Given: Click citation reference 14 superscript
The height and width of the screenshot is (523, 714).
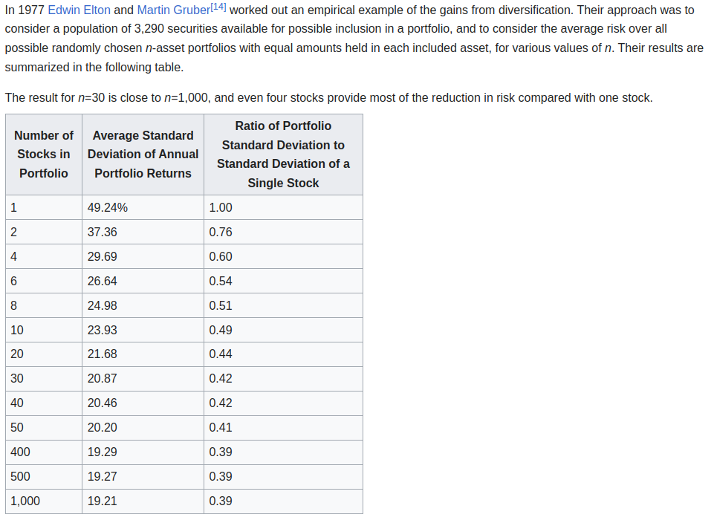Looking at the screenshot, I should [219, 7].
